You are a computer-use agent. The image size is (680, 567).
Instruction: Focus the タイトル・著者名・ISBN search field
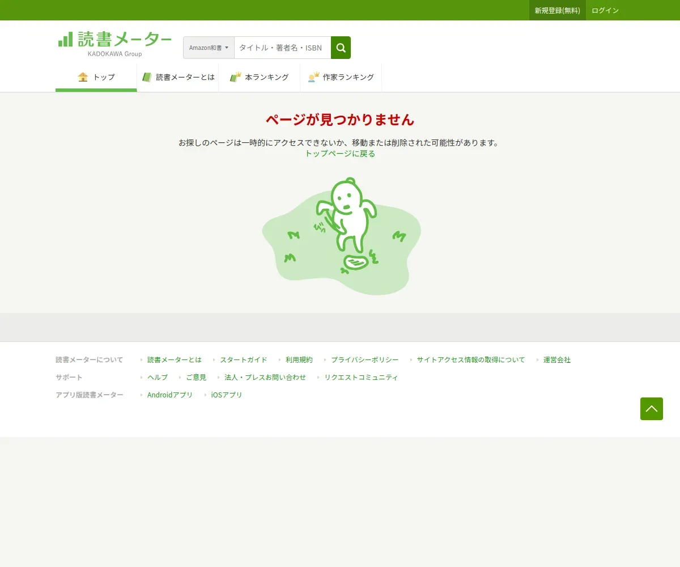(x=283, y=48)
